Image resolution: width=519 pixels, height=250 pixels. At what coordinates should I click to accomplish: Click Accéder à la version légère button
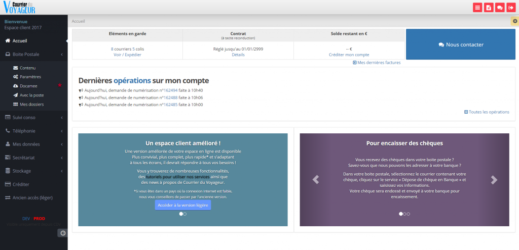tap(183, 205)
